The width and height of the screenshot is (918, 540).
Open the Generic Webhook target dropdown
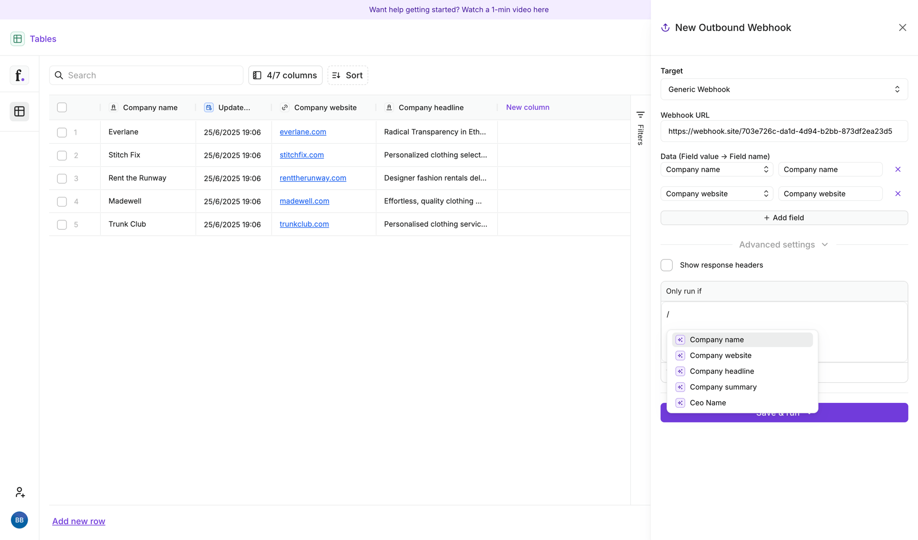(783, 89)
